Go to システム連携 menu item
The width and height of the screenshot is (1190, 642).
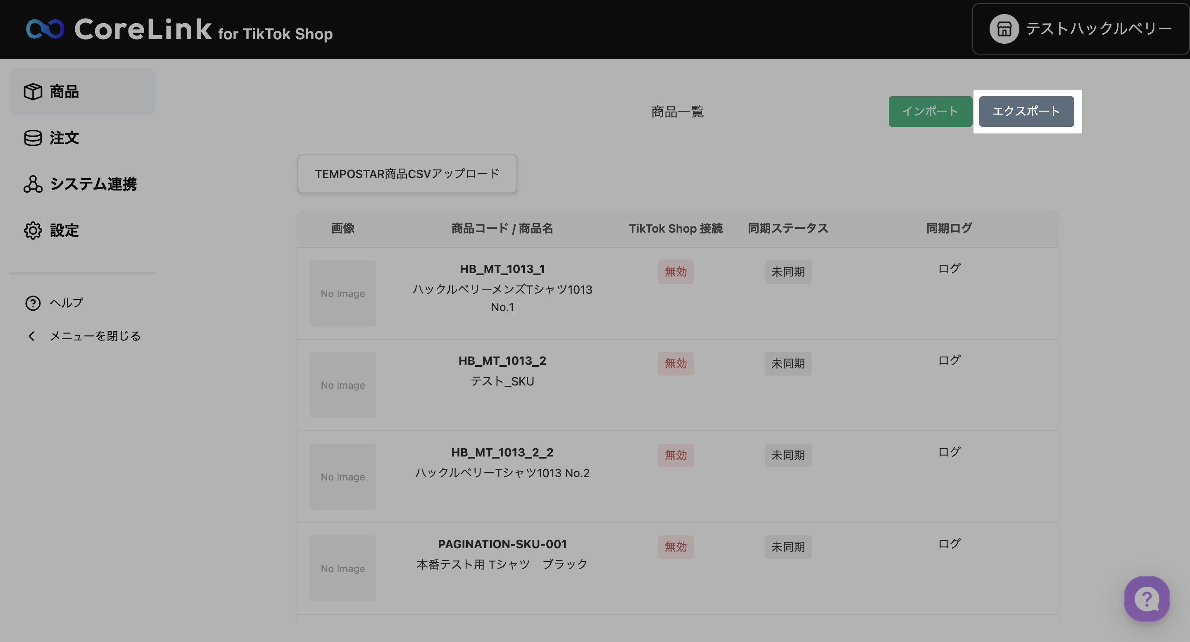point(93,184)
